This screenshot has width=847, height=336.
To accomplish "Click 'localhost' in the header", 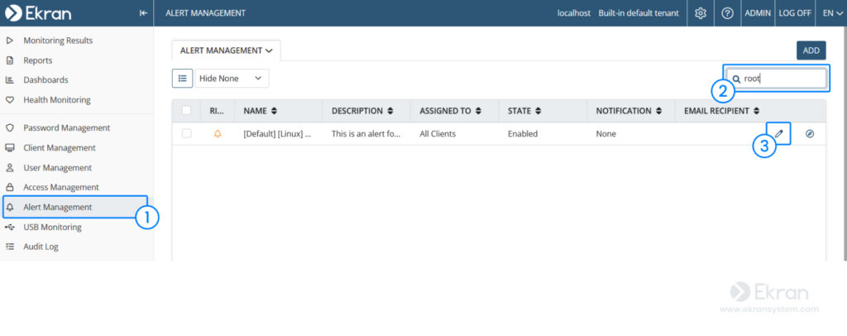I will 574,13.
